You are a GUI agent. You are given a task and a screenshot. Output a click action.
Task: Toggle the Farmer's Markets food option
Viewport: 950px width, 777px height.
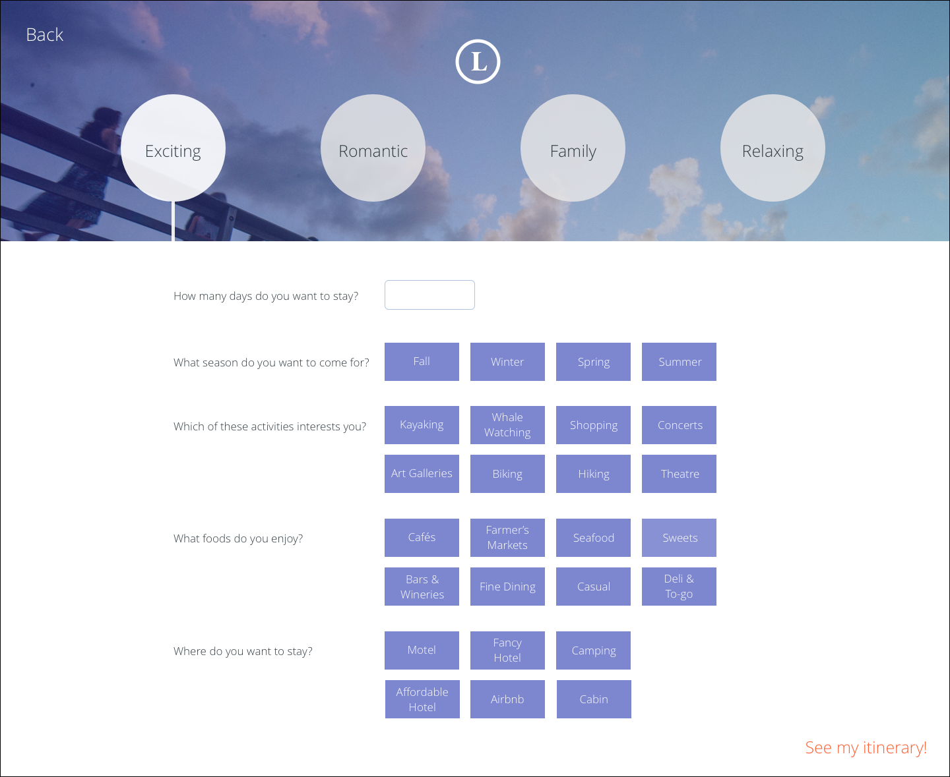click(507, 538)
